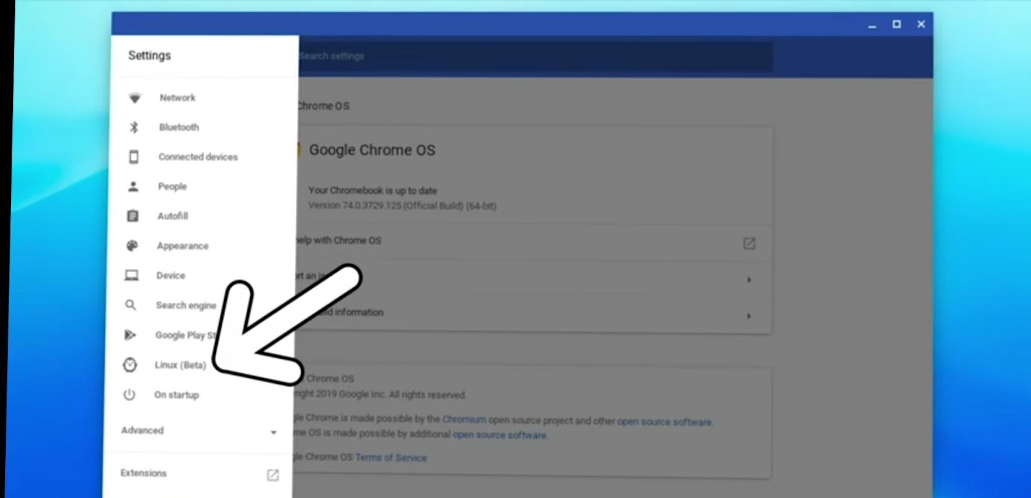This screenshot has height=498, width=1031.
Task: Expand the detailed build information arrow
Action: click(749, 316)
